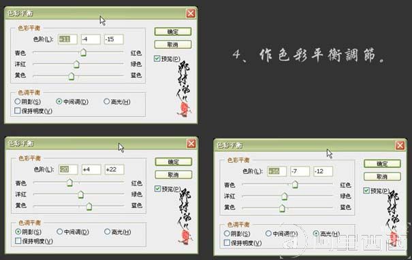Click 青色-红色 slider handle in the -12 dialog

tap(295, 185)
